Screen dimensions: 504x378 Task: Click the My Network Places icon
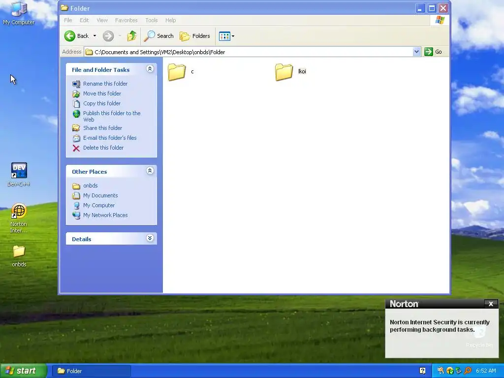[76, 216]
